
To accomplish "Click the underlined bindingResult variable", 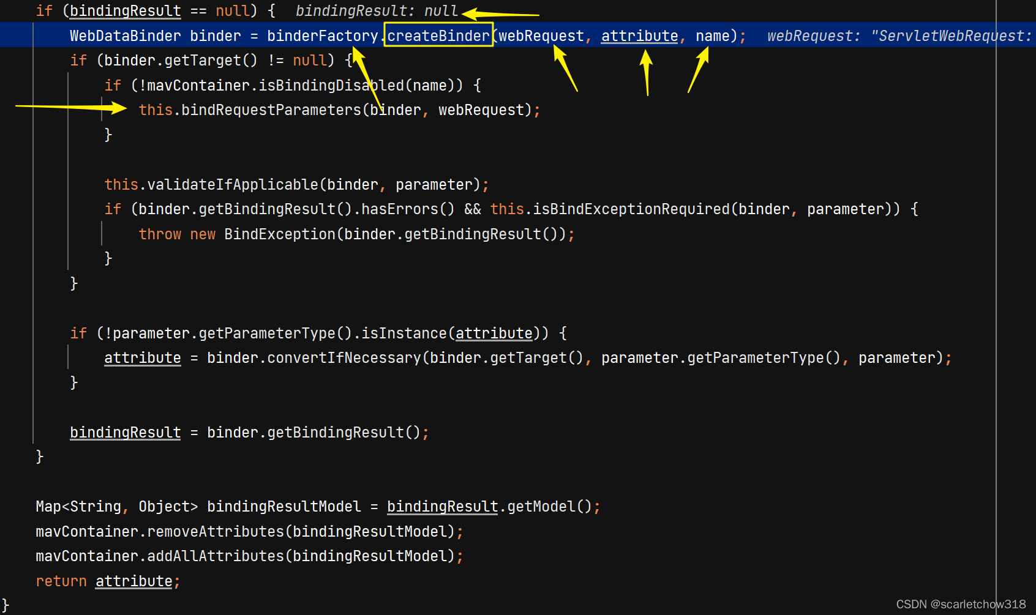I will [x=125, y=11].
